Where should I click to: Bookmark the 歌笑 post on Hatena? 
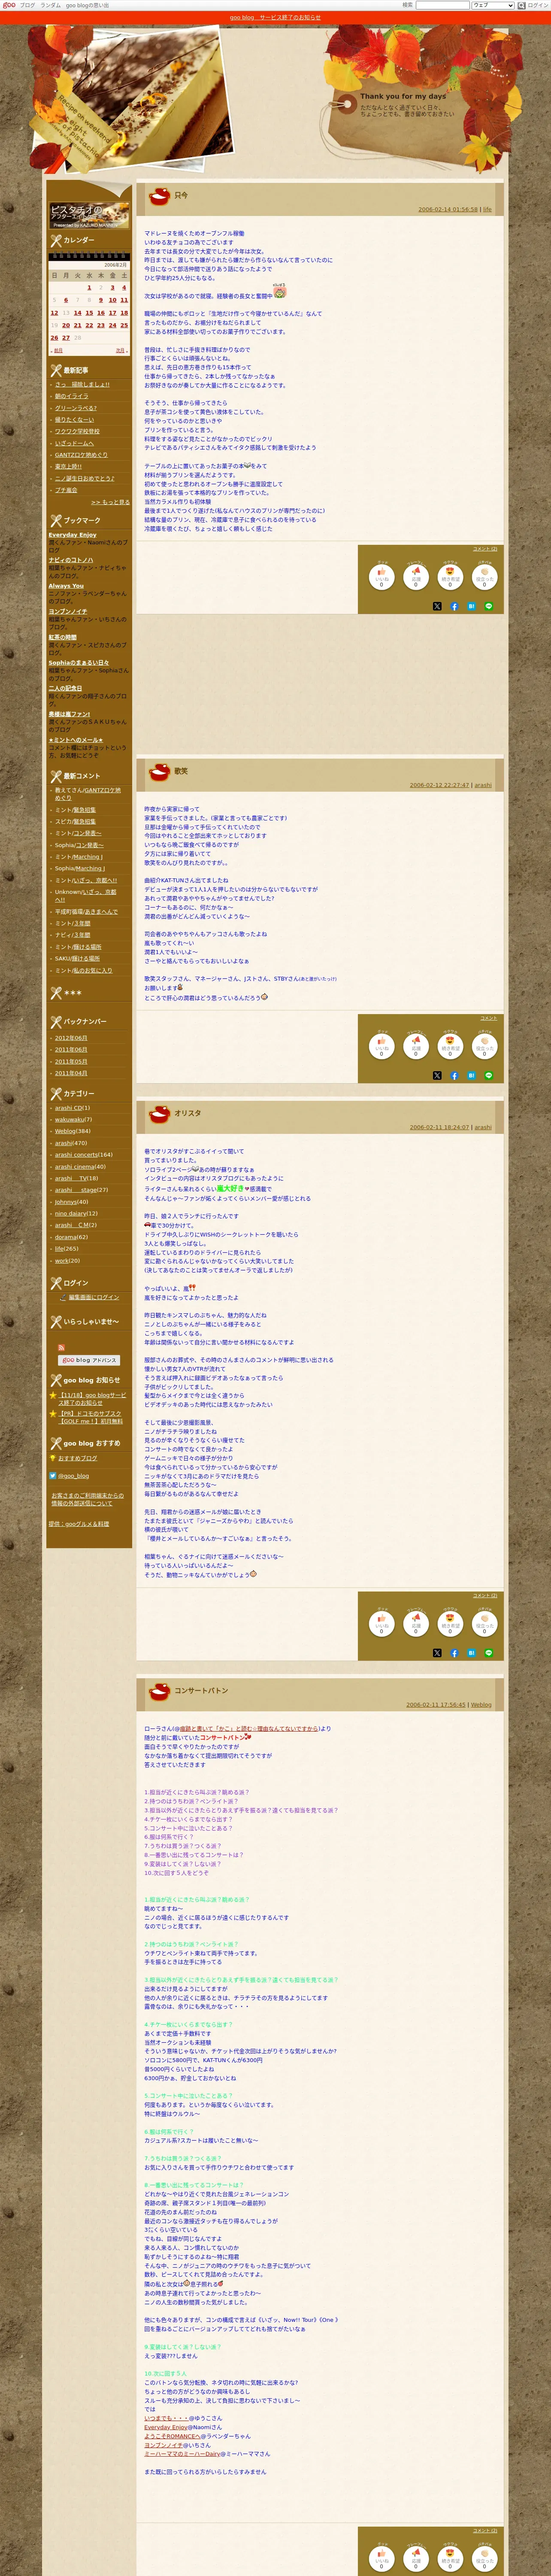point(471,1076)
